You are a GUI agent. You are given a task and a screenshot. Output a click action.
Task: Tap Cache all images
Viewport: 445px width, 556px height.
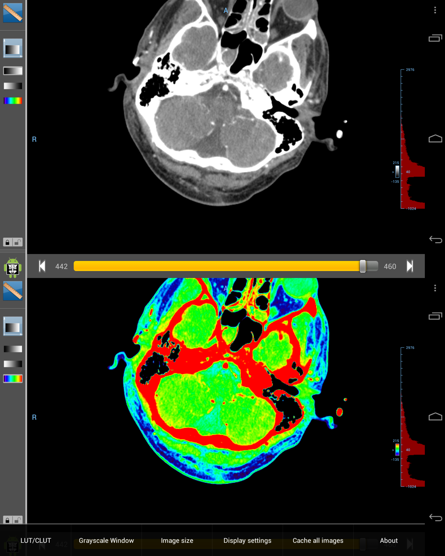[318, 540]
